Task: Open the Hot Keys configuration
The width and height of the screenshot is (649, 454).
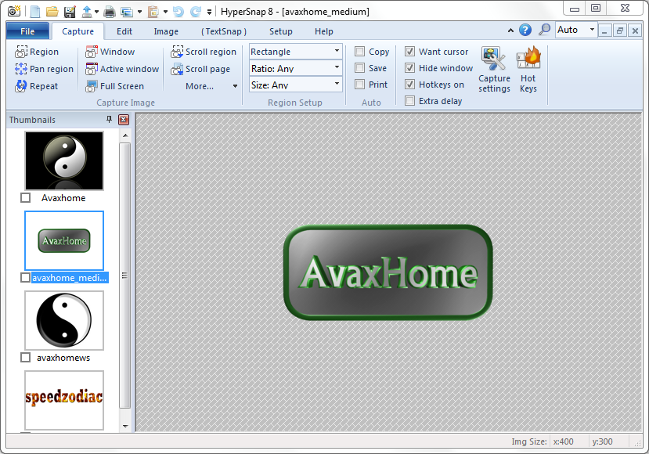Action: [528, 70]
